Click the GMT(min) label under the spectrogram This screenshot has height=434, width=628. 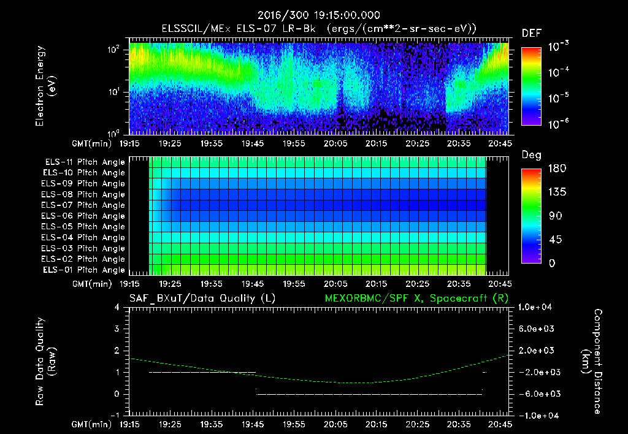point(92,143)
